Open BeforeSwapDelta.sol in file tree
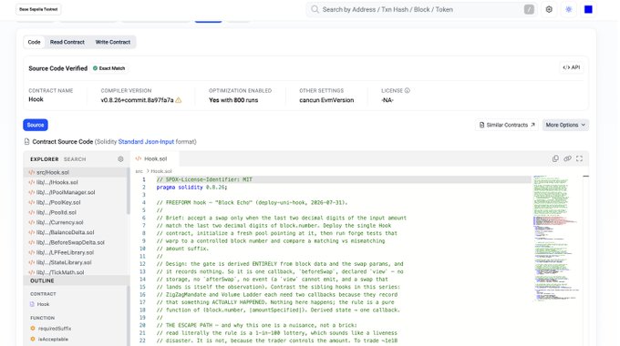This screenshot has height=346, width=620. [x=75, y=242]
